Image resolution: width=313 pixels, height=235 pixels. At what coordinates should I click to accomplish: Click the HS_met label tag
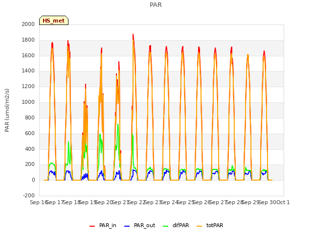[54, 21]
